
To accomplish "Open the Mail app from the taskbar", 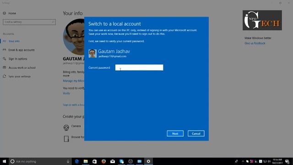I will point(113,161).
